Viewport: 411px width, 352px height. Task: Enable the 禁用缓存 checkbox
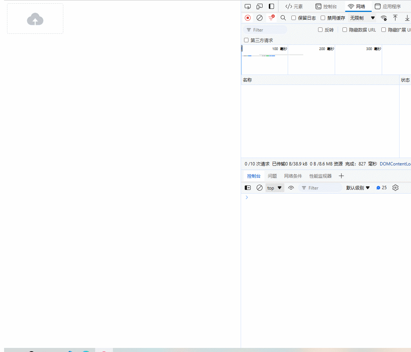click(x=323, y=18)
